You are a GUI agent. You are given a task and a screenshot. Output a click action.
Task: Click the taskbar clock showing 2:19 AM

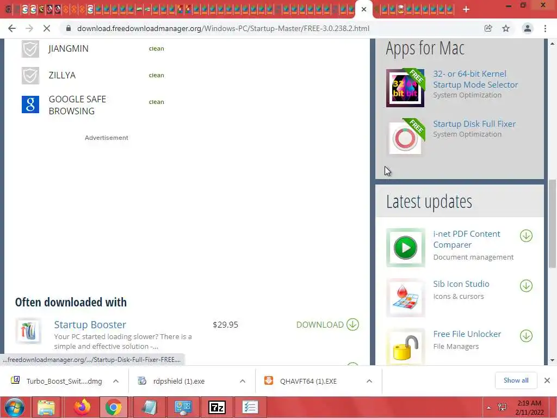click(529, 408)
